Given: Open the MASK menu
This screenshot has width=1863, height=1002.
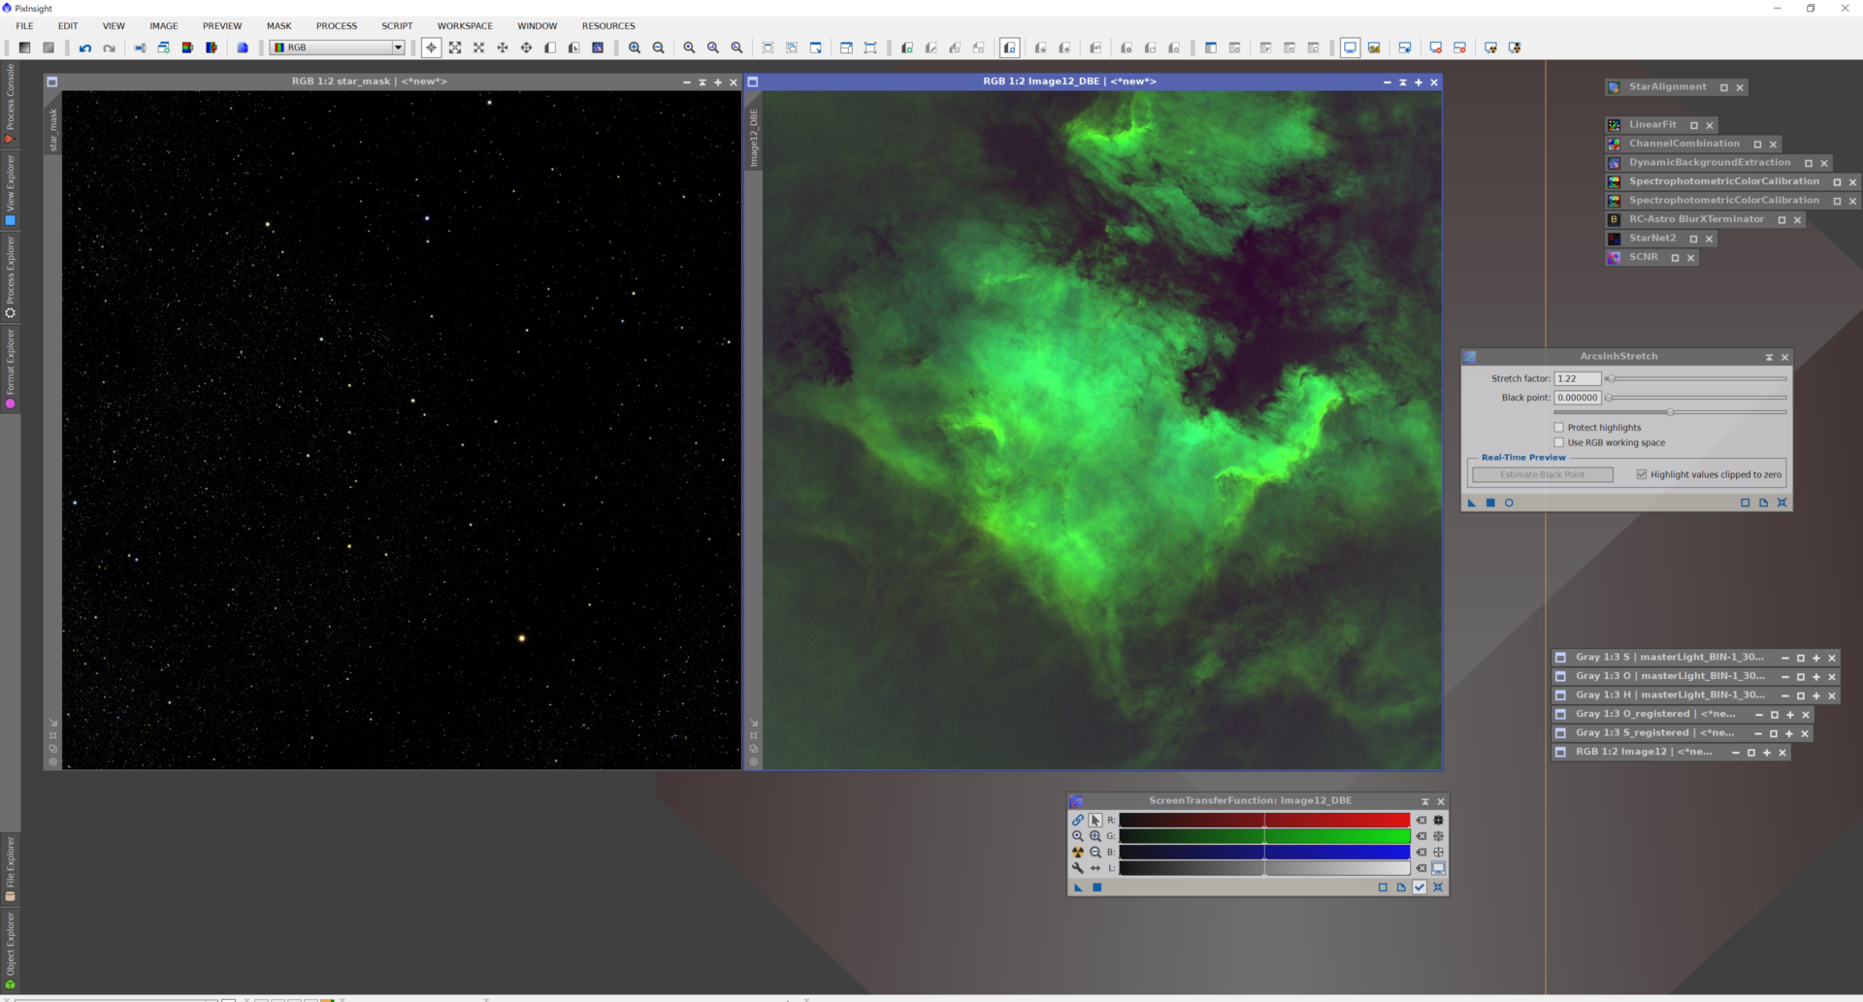Looking at the screenshot, I should coord(279,26).
